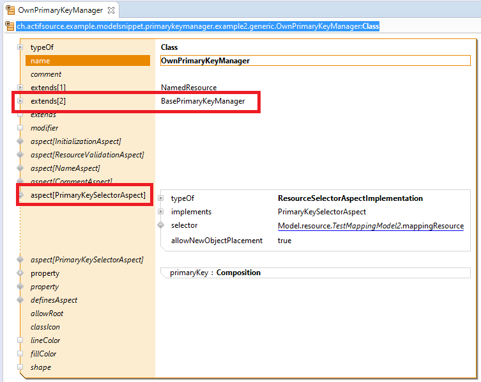
Task: Expand the implements row in the aspect panel
Action: click(160, 212)
